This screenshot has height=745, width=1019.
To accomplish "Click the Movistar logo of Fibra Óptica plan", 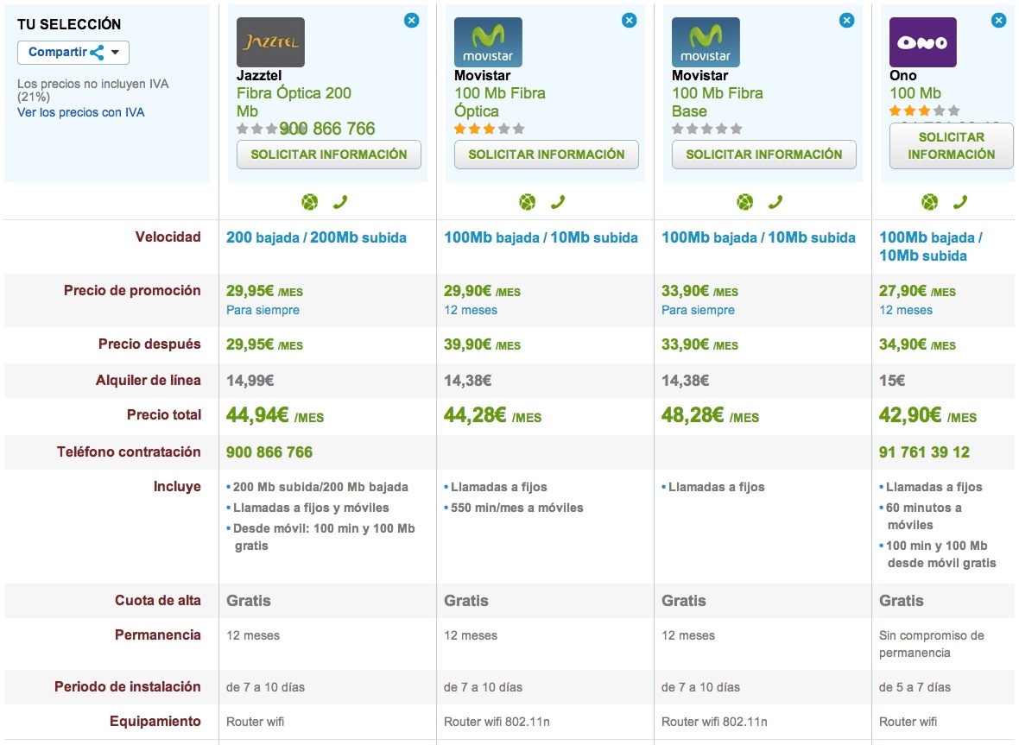I will click(x=488, y=42).
